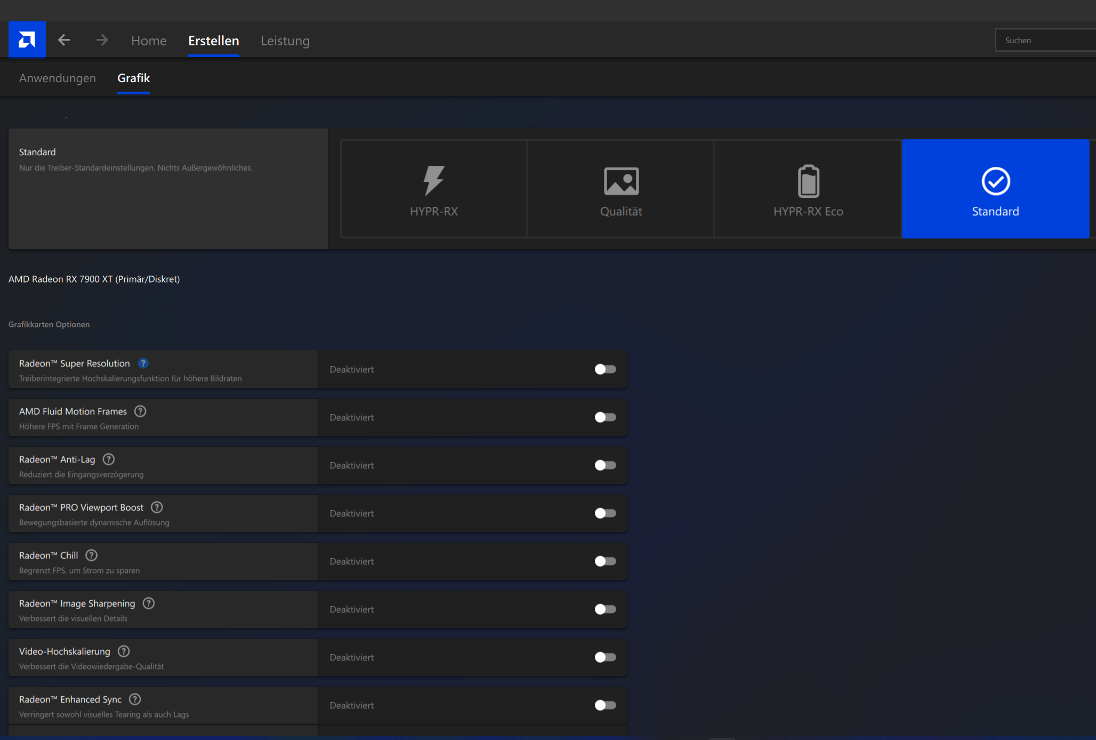The width and height of the screenshot is (1096, 740).
Task: Switch to the Leistung tab
Action: coord(285,41)
